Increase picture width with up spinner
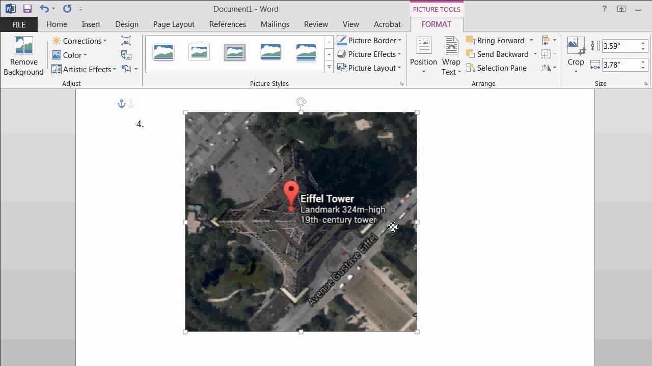The width and height of the screenshot is (652, 366). [x=643, y=62]
